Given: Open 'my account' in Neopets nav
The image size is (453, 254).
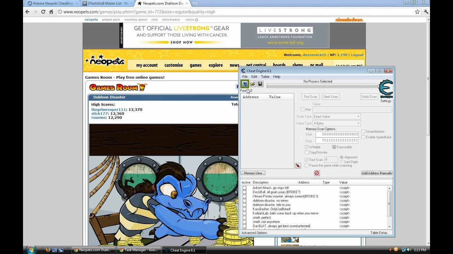Looking at the screenshot, I should tap(147, 65).
